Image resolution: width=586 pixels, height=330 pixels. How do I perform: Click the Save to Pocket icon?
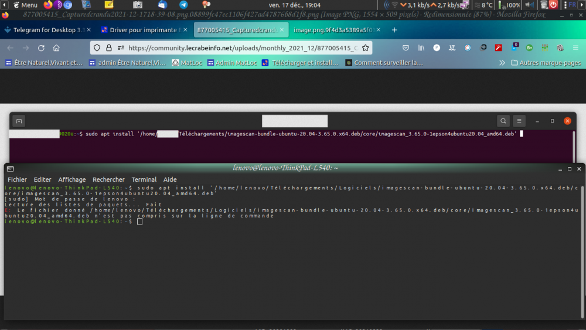tap(406, 48)
